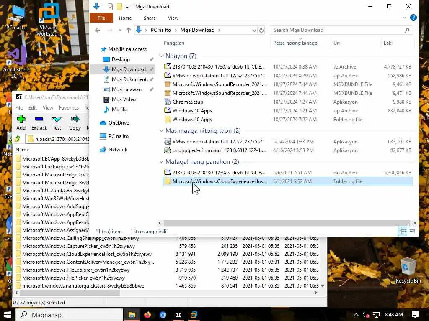Collapse Matagal nang panahon group

pyautogui.click(x=161, y=162)
